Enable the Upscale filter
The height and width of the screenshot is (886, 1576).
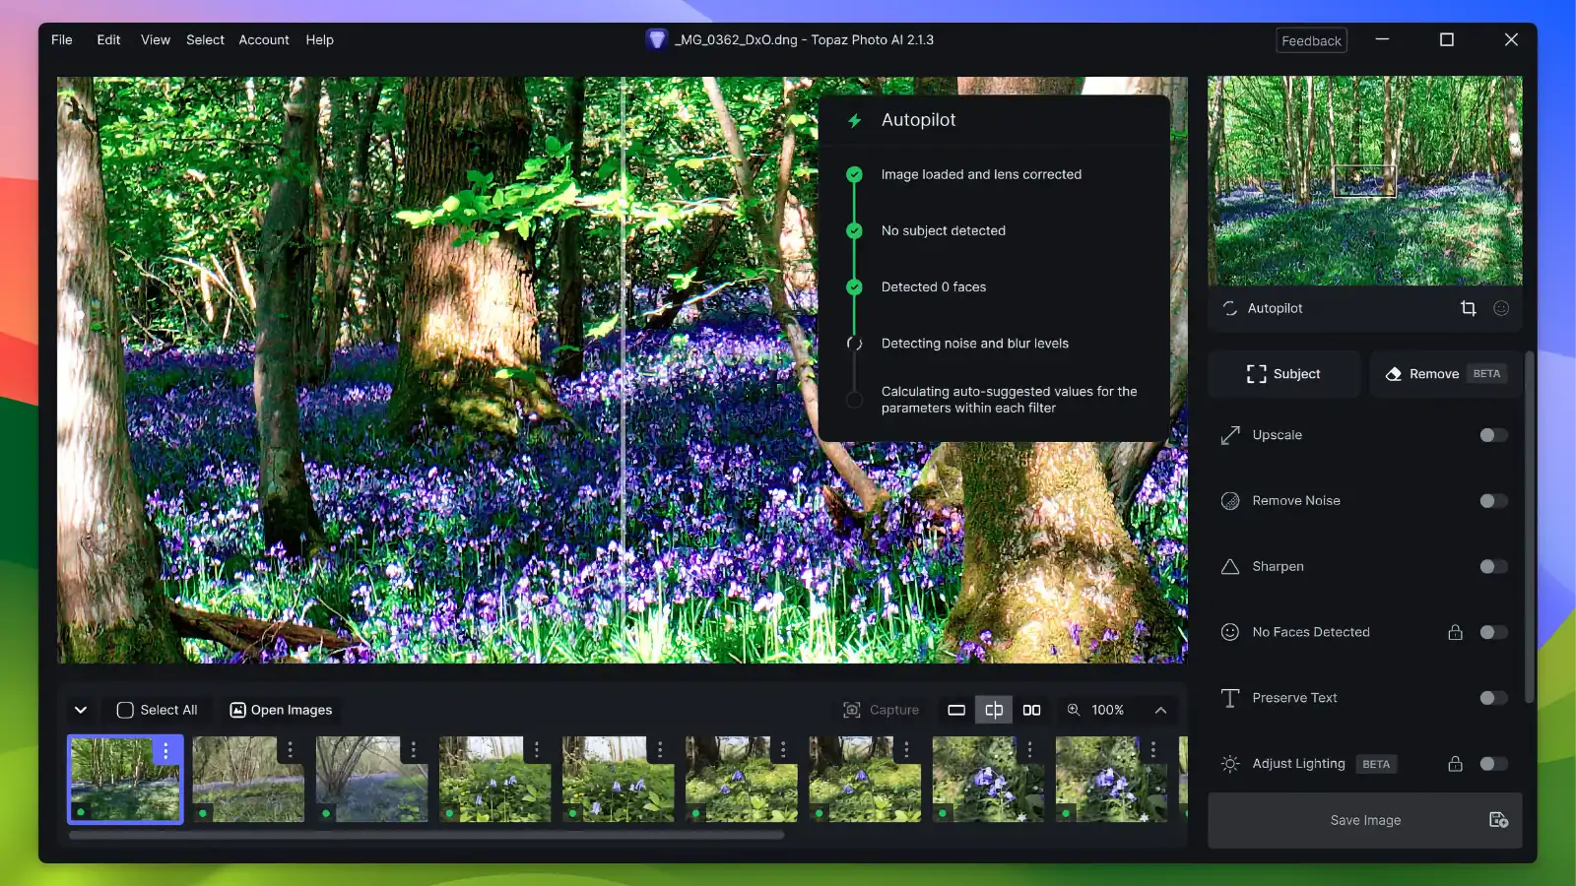1492,434
